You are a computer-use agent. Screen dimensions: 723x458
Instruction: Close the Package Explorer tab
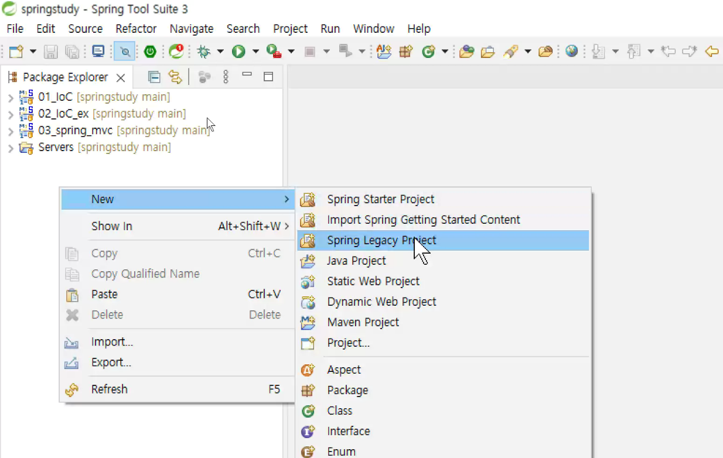coord(121,77)
